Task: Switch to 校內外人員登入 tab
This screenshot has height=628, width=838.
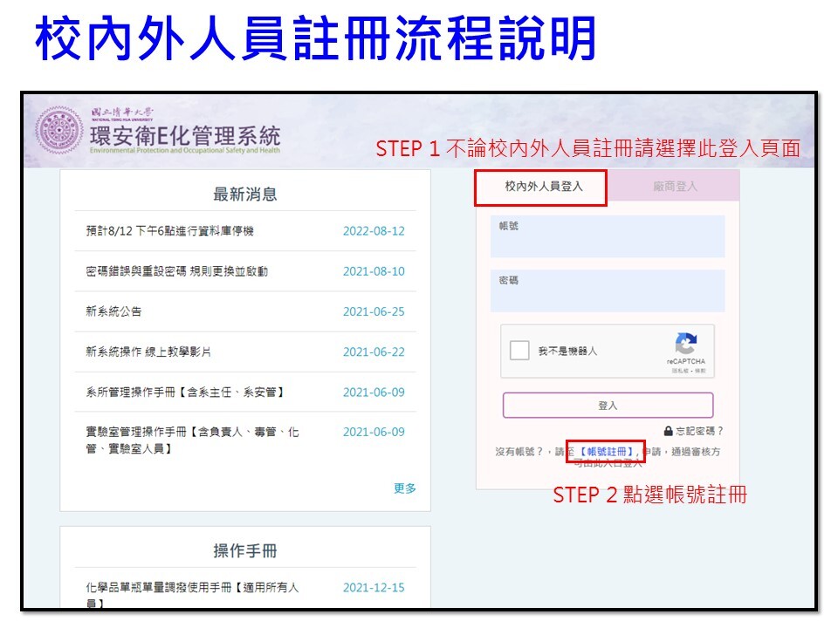Action: pyautogui.click(x=543, y=187)
